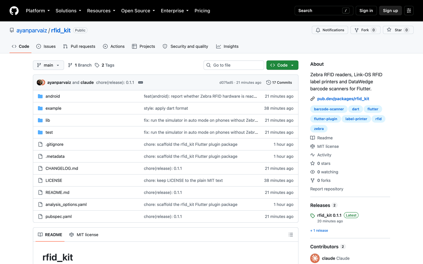Open Readme link in About sidebar
This screenshot has height=264, width=423.
tap(322, 138)
